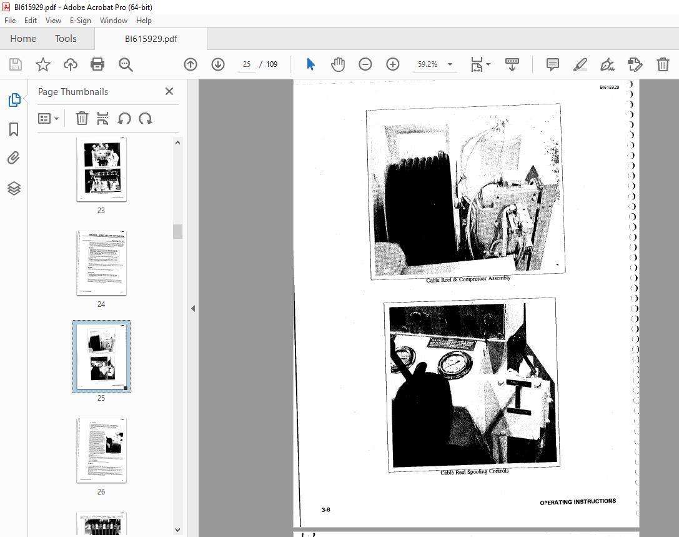Go to next page arrow
This screenshot has width=679, height=537.
[x=217, y=64]
